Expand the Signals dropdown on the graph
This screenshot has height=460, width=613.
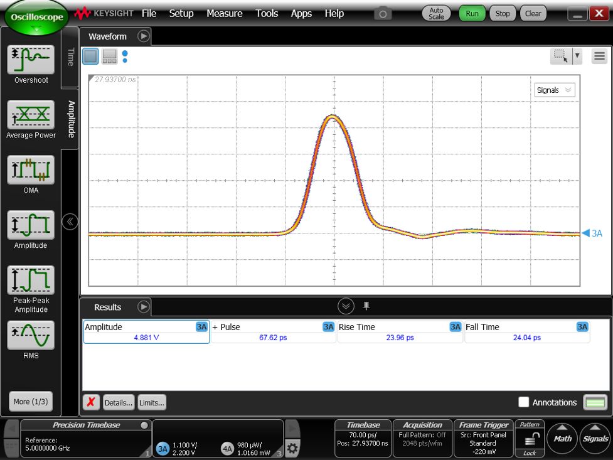click(555, 90)
